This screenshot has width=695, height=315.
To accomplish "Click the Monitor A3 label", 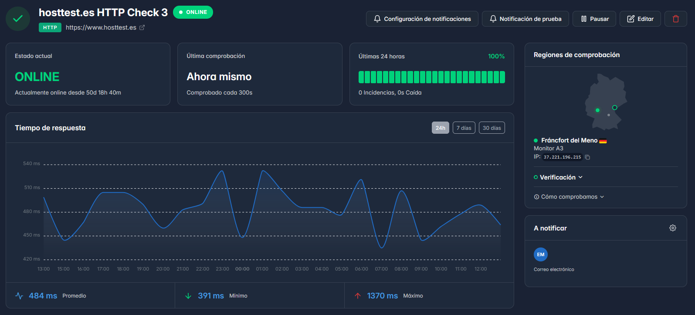I will 549,149.
